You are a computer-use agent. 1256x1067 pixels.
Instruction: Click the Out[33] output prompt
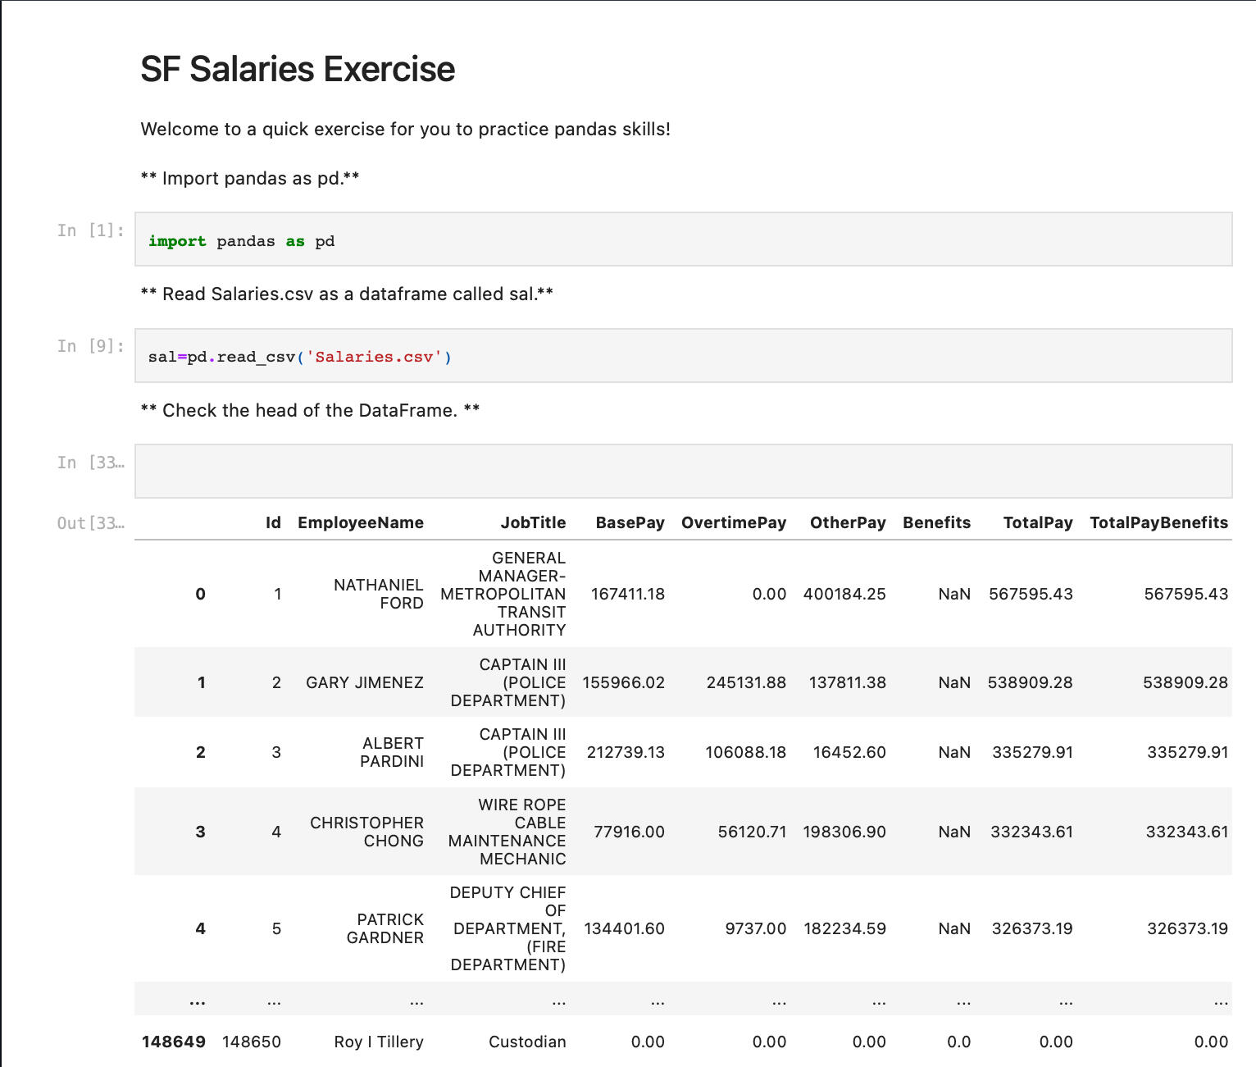(90, 523)
